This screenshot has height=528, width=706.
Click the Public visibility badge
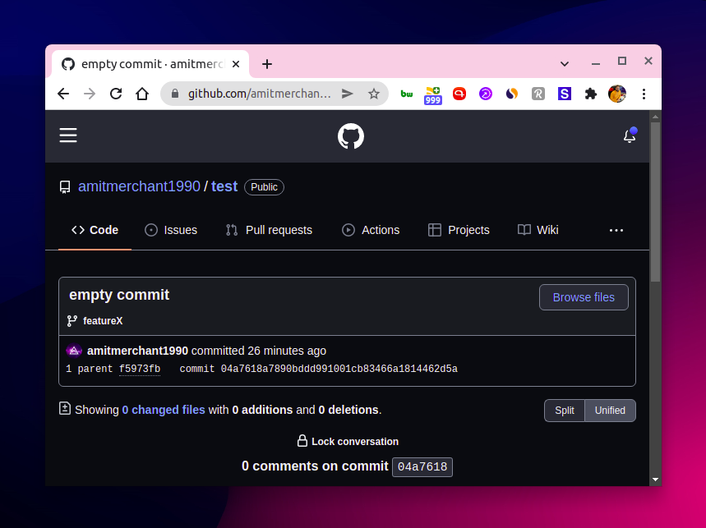tap(264, 187)
